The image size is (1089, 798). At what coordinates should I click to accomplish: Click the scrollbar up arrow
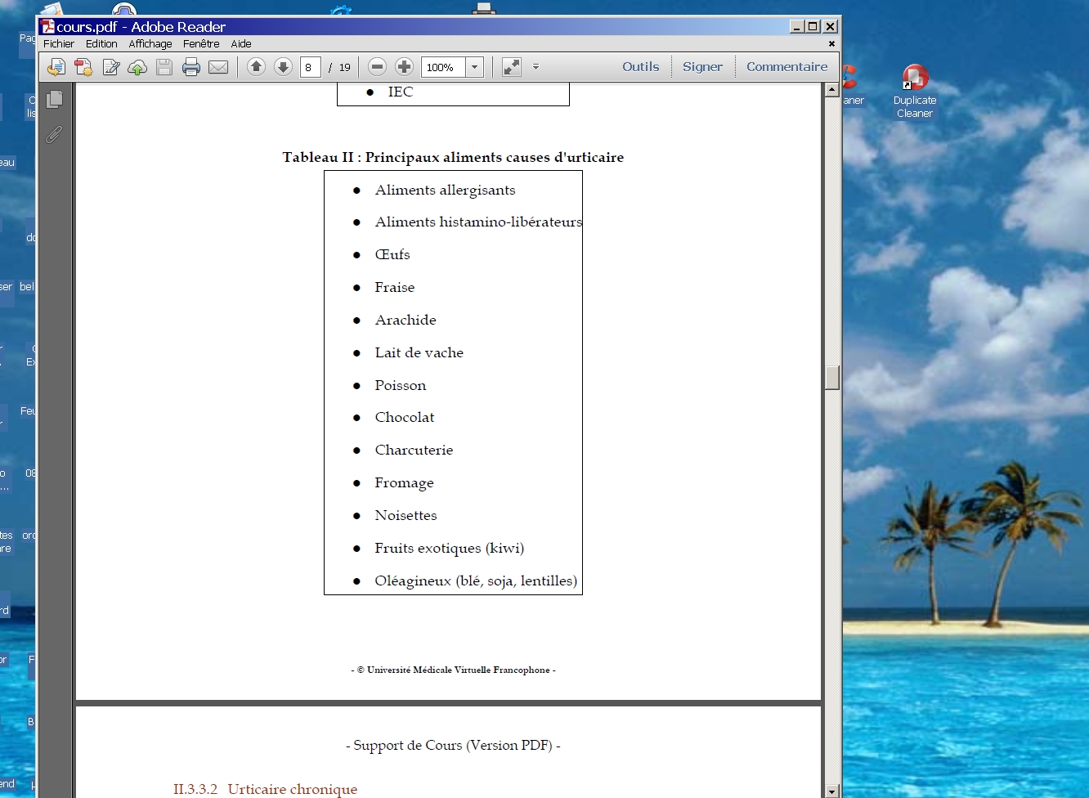click(832, 90)
